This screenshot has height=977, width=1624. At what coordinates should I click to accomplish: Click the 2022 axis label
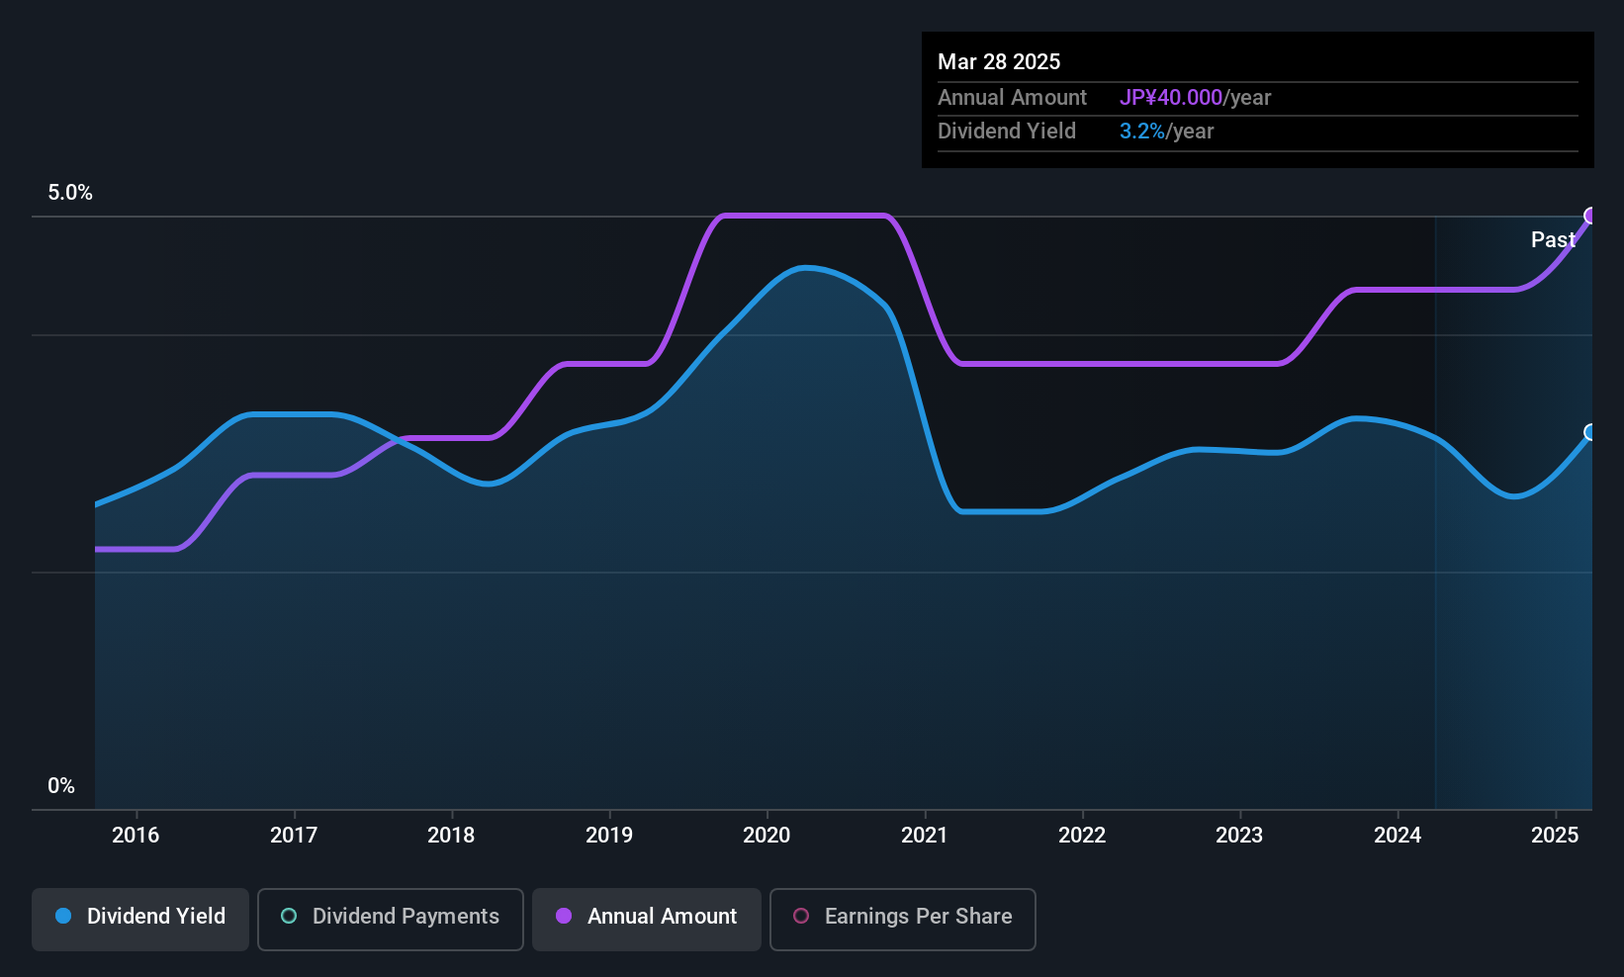pos(1082,835)
